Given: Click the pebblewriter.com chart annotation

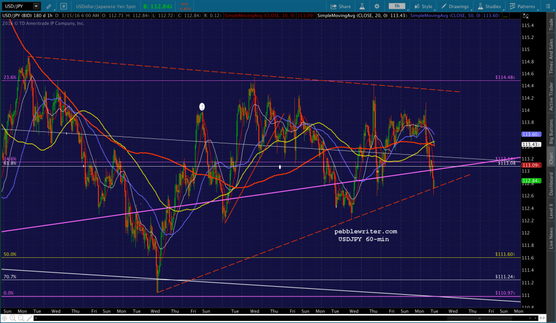Looking at the screenshot, I should (365, 231).
